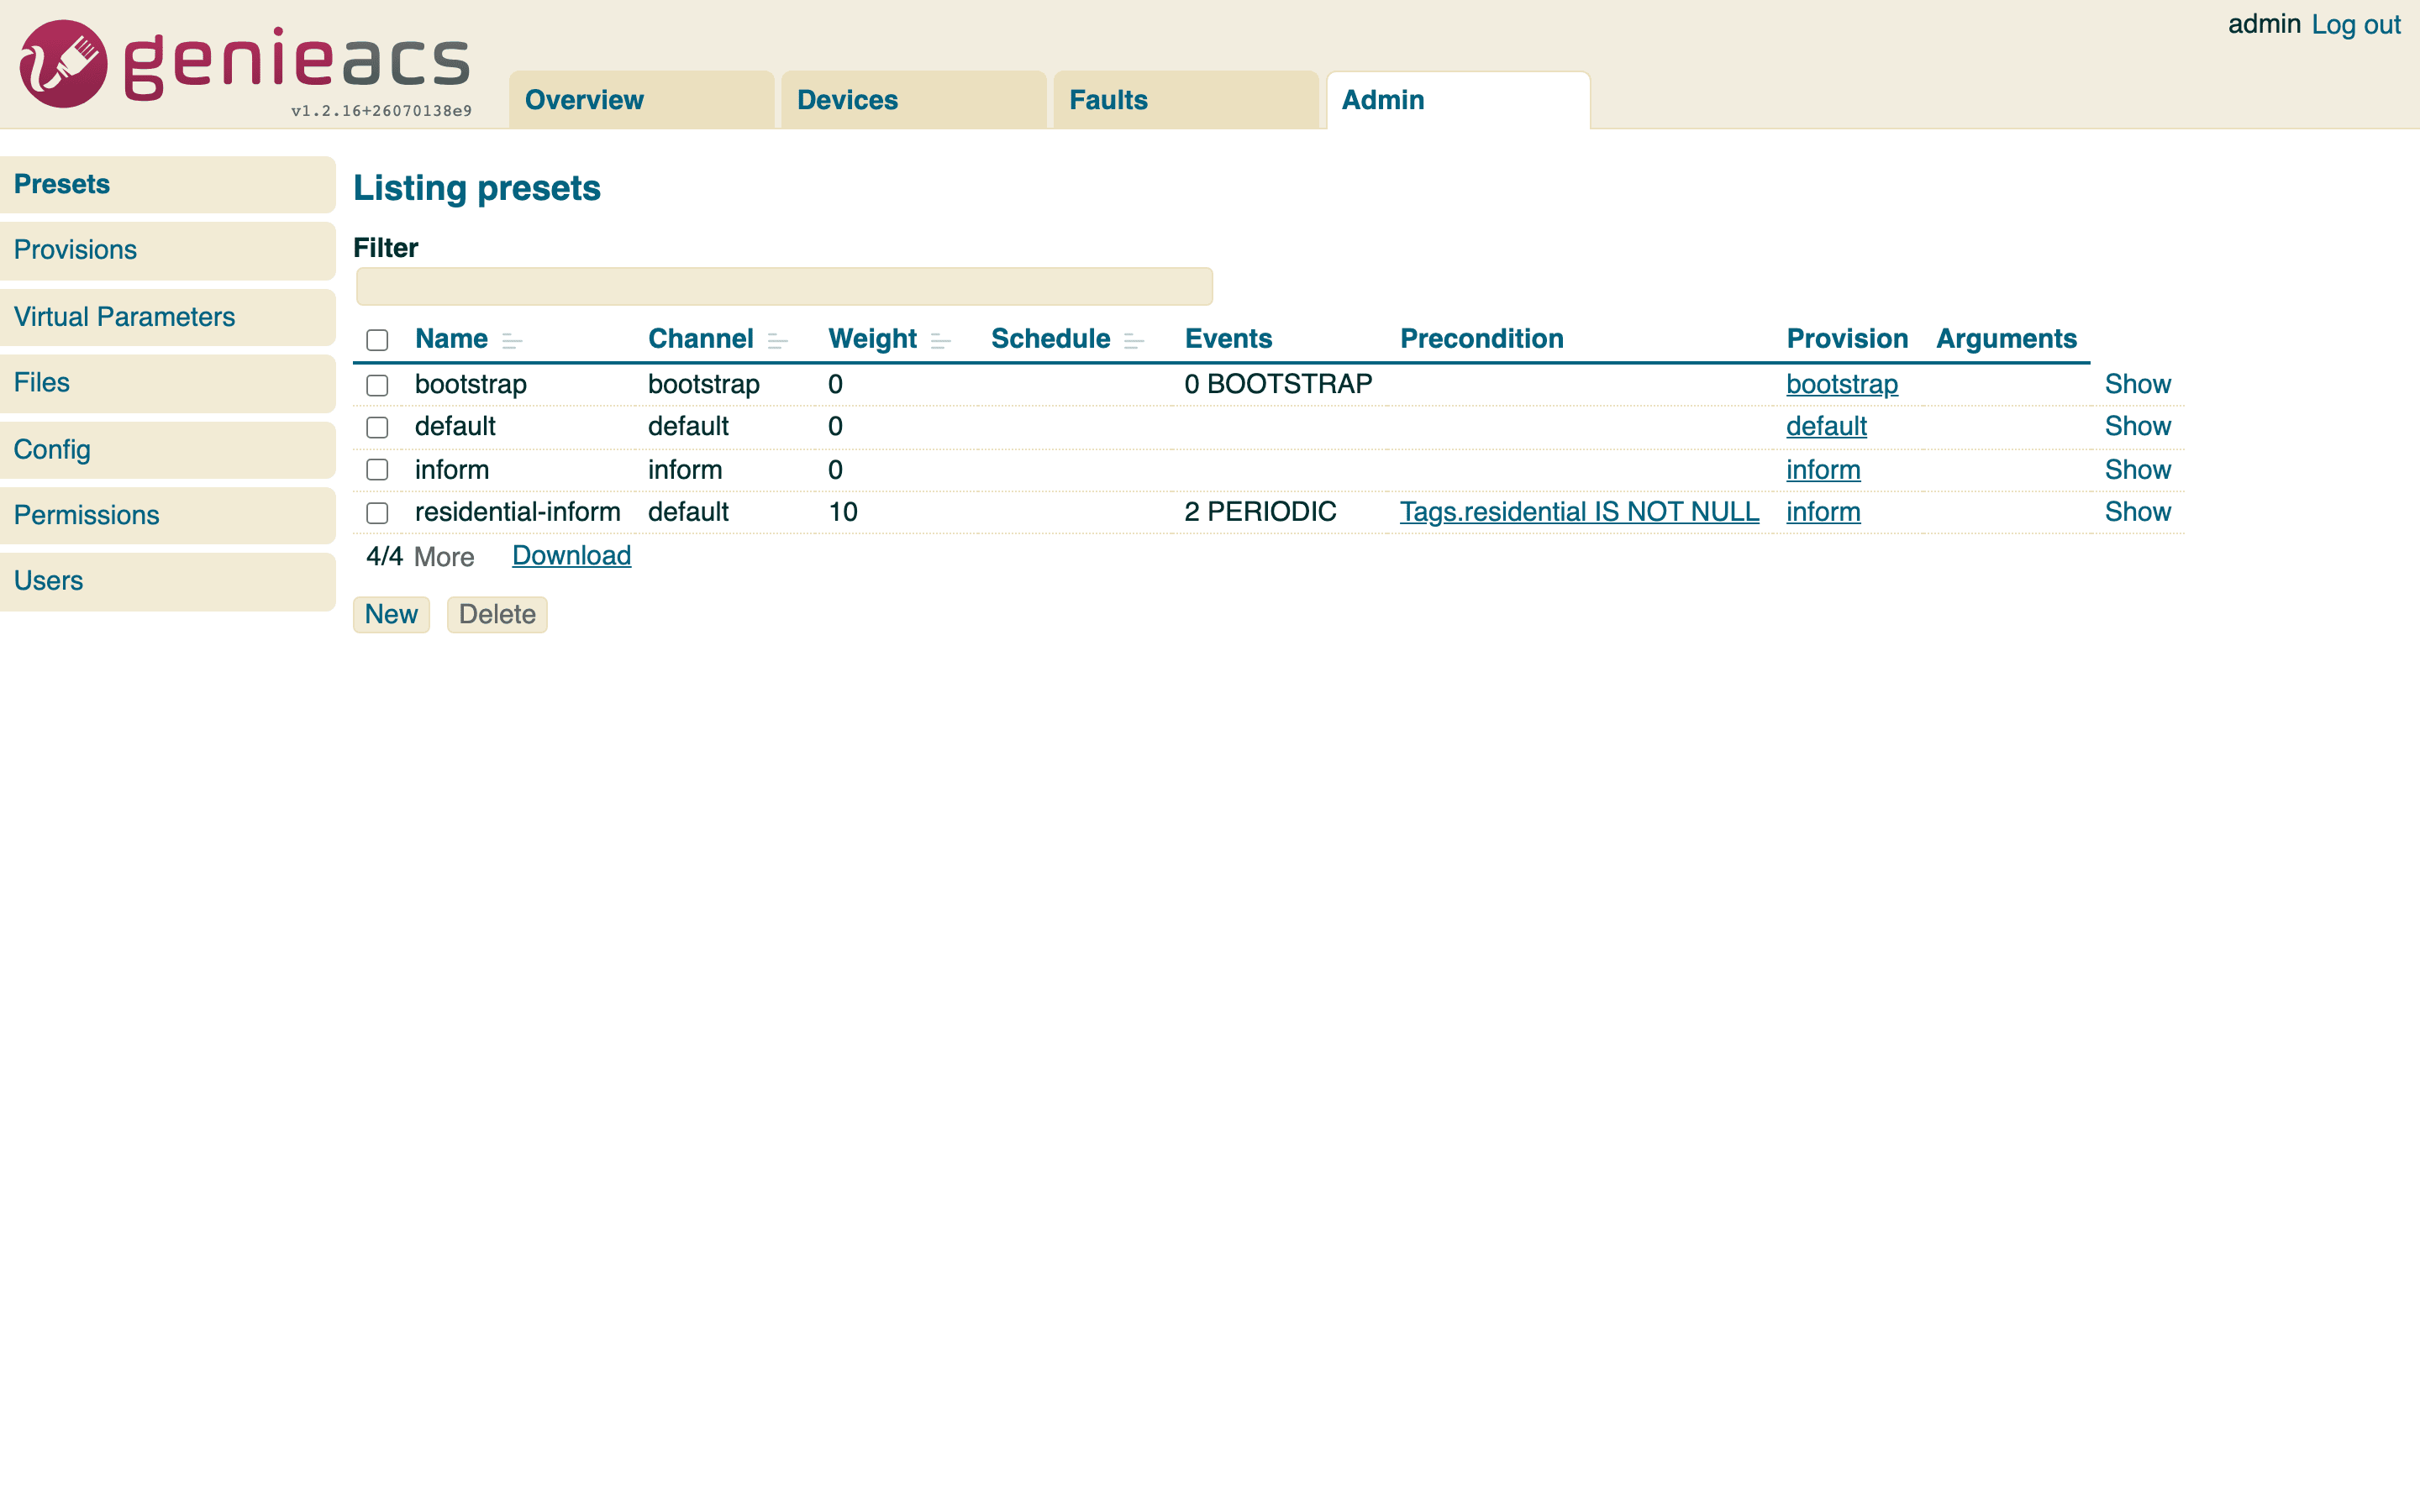The image size is (2420, 1512).
Task: Download the presets list
Action: [571, 555]
